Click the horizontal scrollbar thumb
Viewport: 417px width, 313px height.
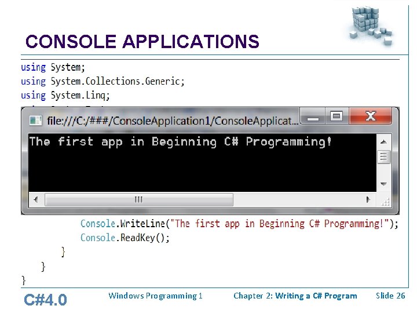coord(139,199)
